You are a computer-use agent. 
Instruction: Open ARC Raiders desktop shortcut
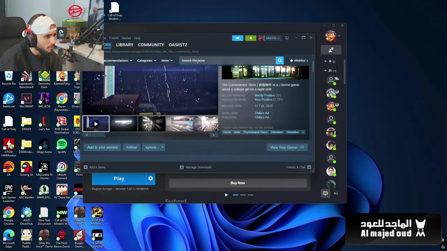[x=27, y=192]
